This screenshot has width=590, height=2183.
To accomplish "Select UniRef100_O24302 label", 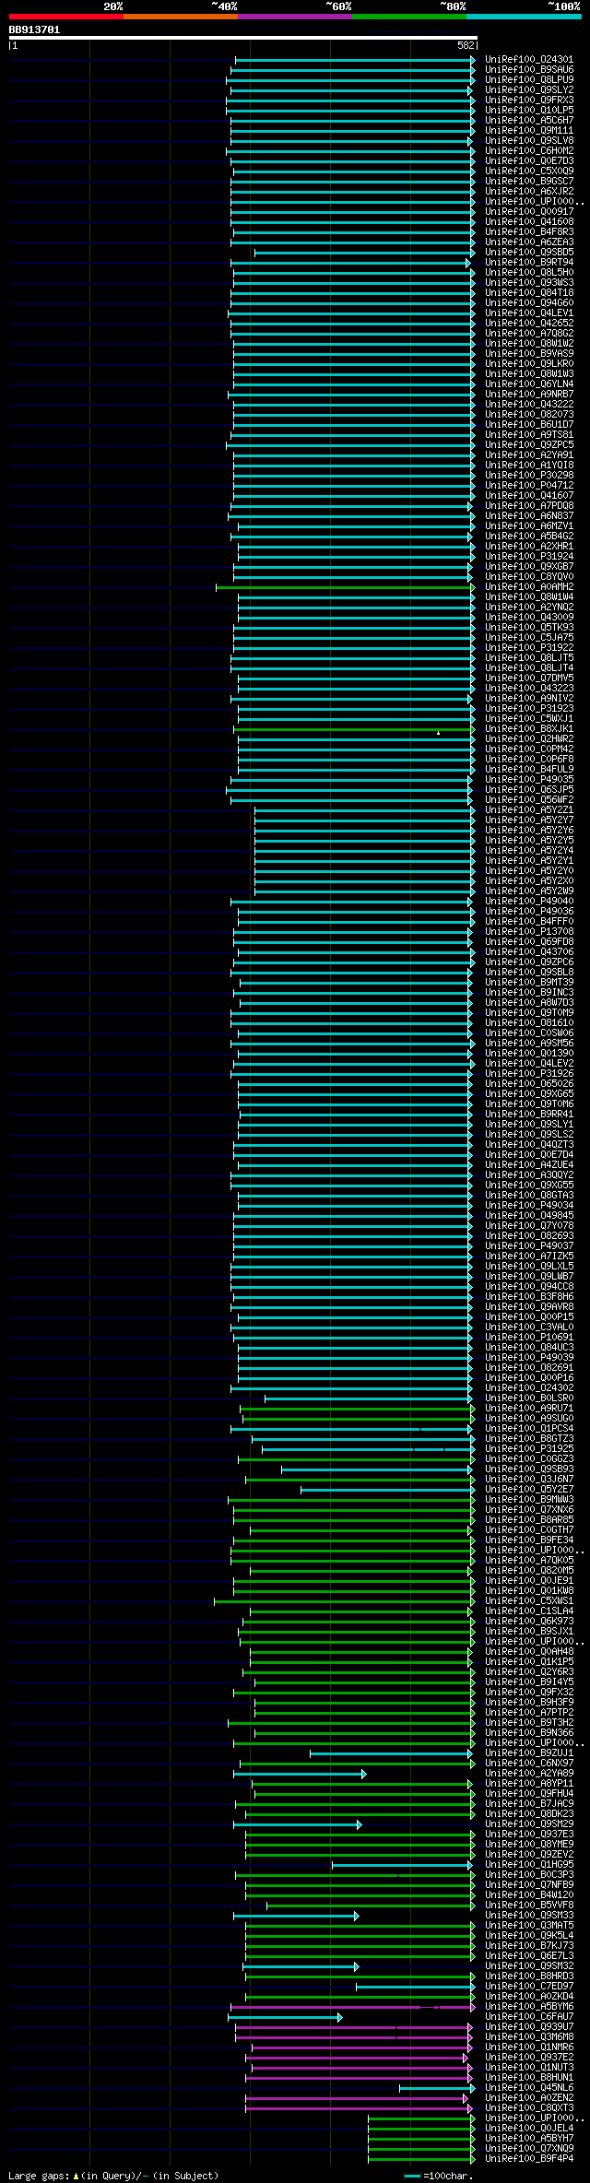I will [x=529, y=1388].
